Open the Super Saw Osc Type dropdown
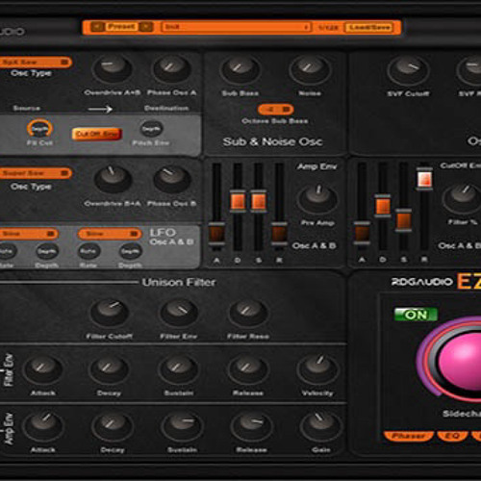 click(x=36, y=173)
